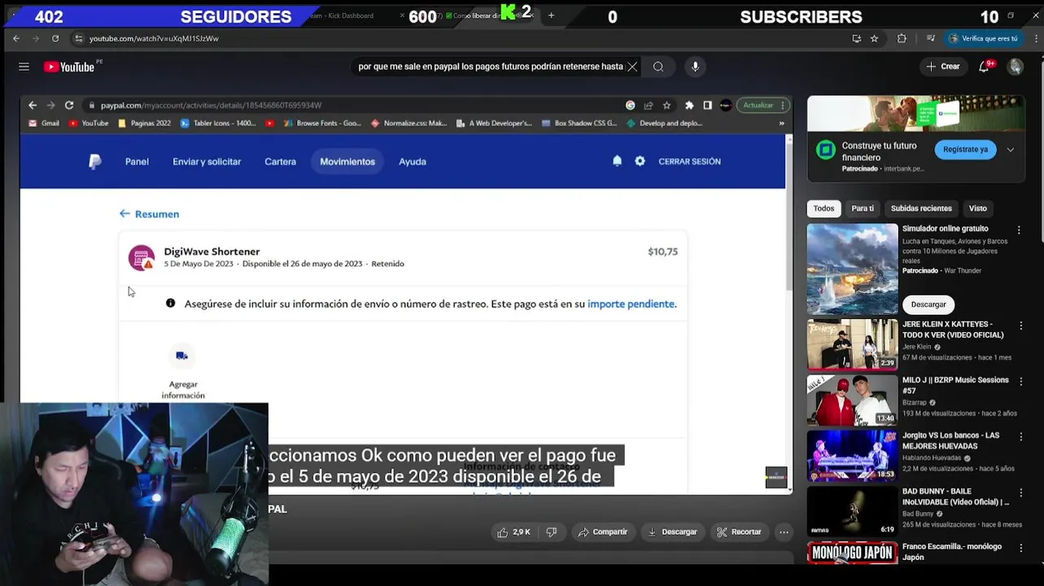Reload the youtube.com page
Screen dimensions: 1044x586
55,38
